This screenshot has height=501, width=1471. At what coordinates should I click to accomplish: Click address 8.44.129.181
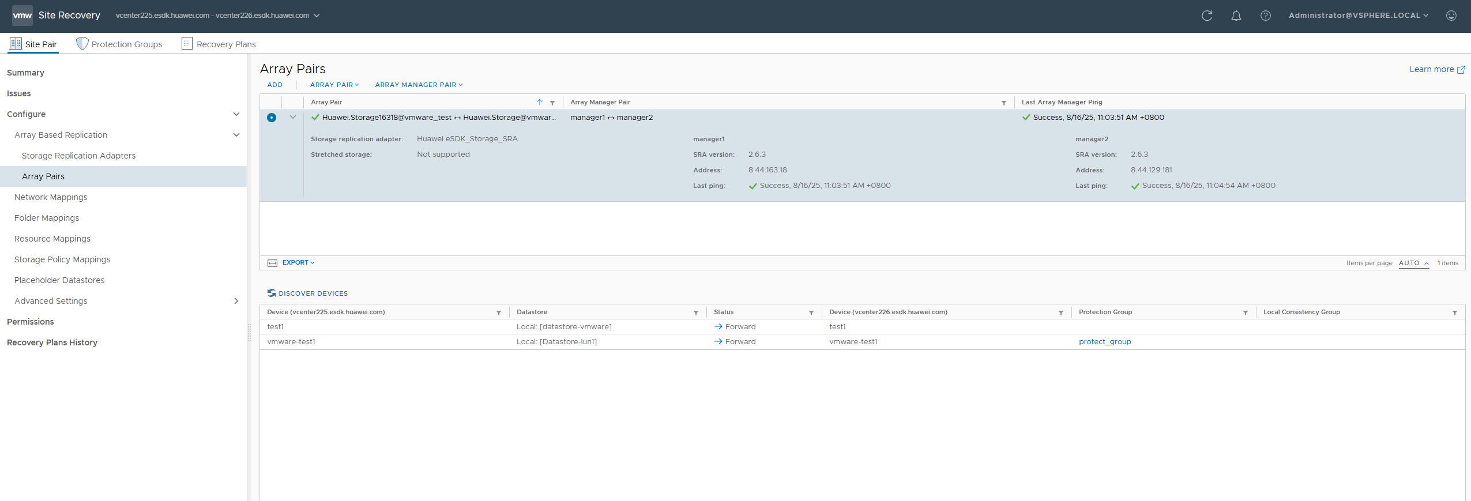pos(1151,170)
